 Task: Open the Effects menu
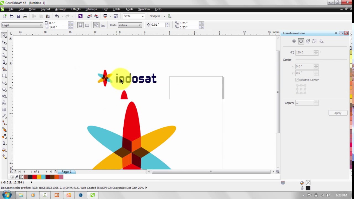tap(76, 9)
